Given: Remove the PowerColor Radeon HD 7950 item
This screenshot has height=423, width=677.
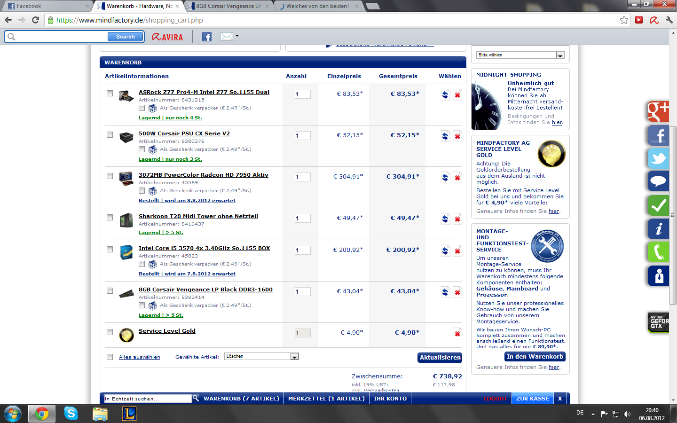Looking at the screenshot, I should (x=457, y=178).
